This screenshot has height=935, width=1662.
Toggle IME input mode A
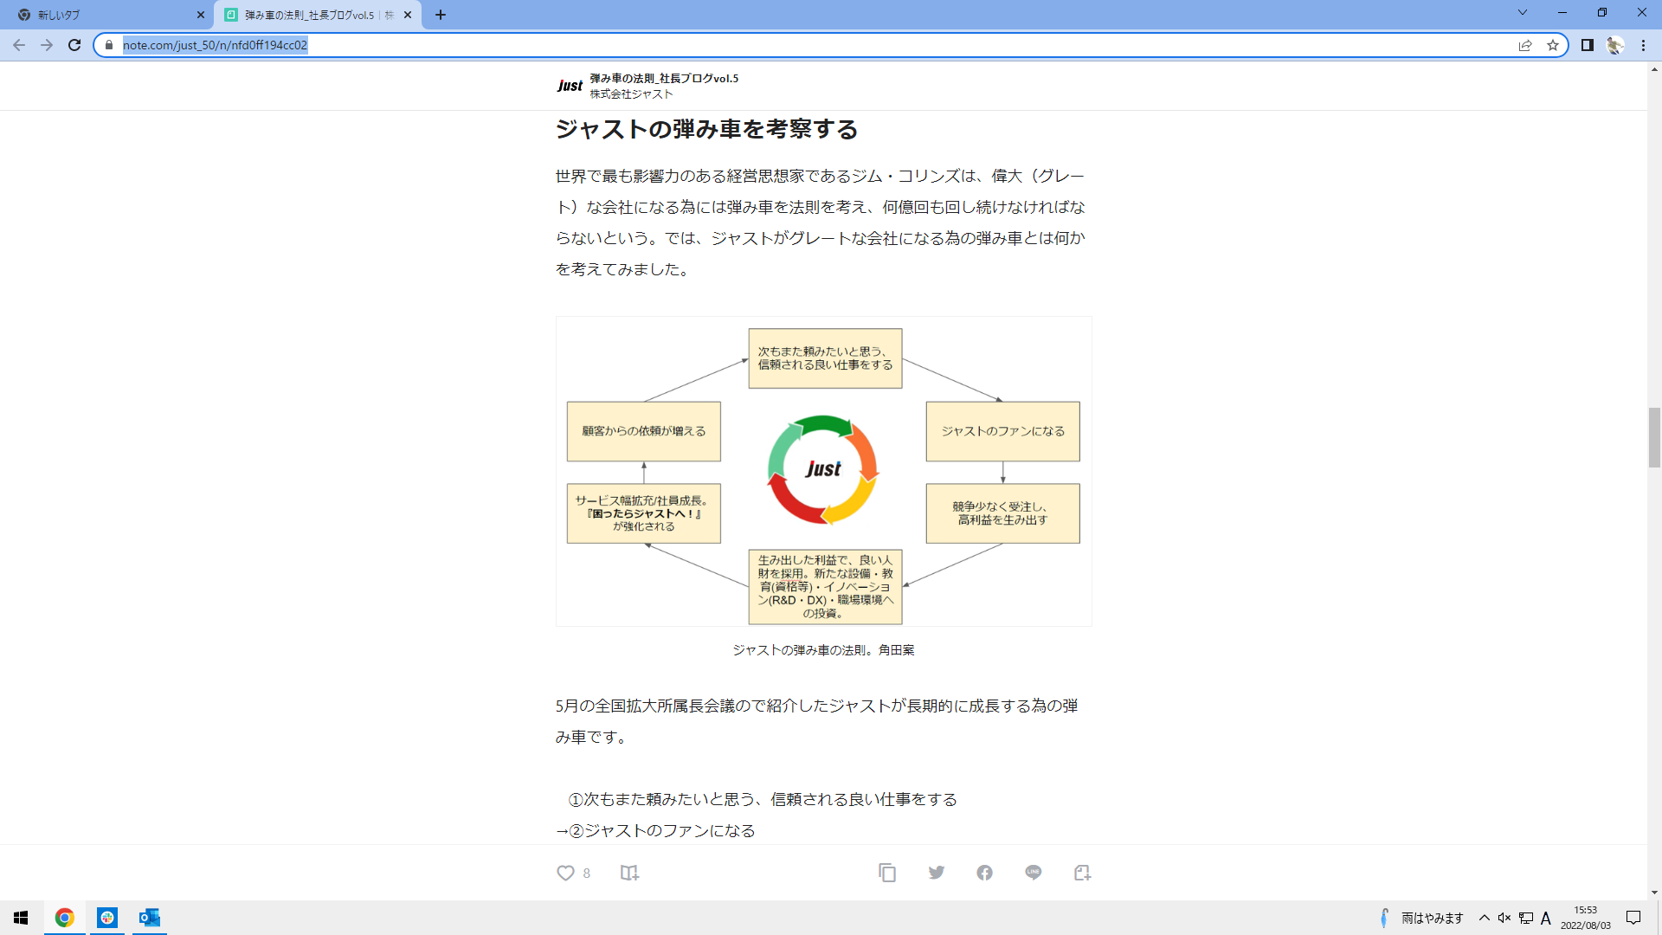[1546, 918]
